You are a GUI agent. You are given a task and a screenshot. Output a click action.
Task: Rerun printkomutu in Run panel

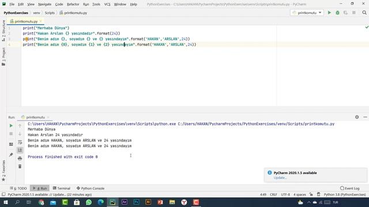[x=11, y=126]
